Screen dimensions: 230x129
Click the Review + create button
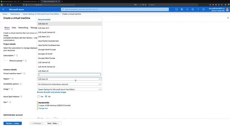tap(13, 123)
